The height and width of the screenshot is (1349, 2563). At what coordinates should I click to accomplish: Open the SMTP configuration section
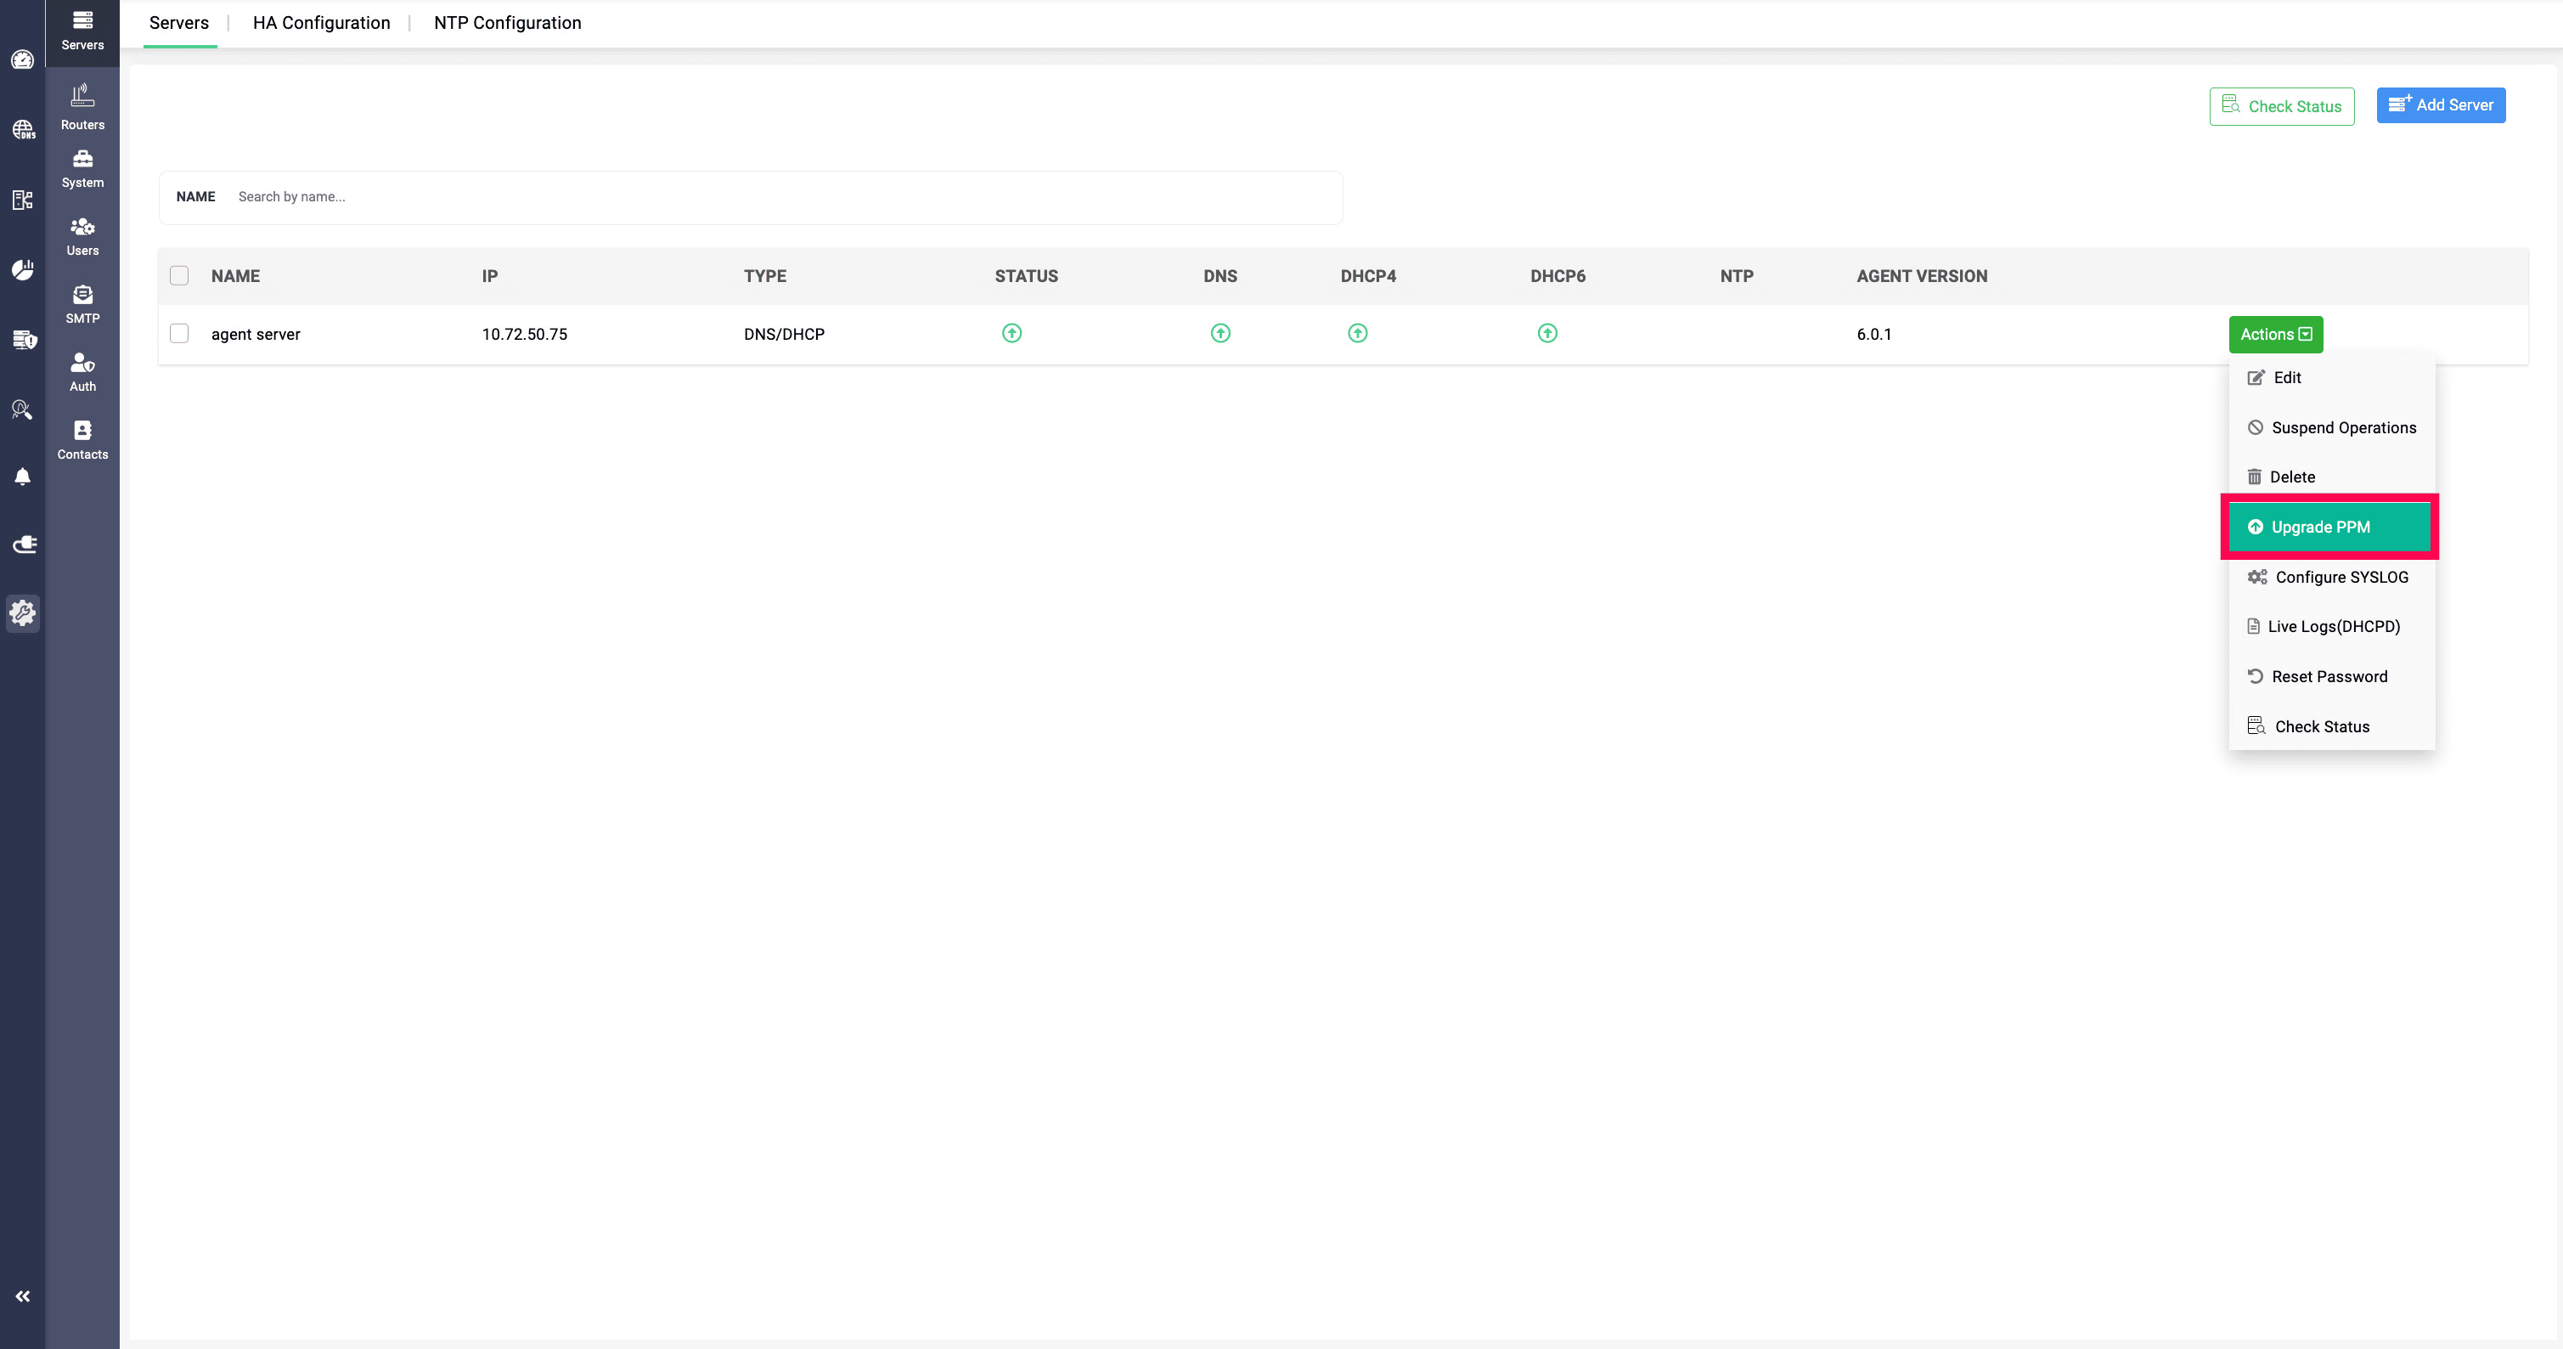(x=82, y=303)
